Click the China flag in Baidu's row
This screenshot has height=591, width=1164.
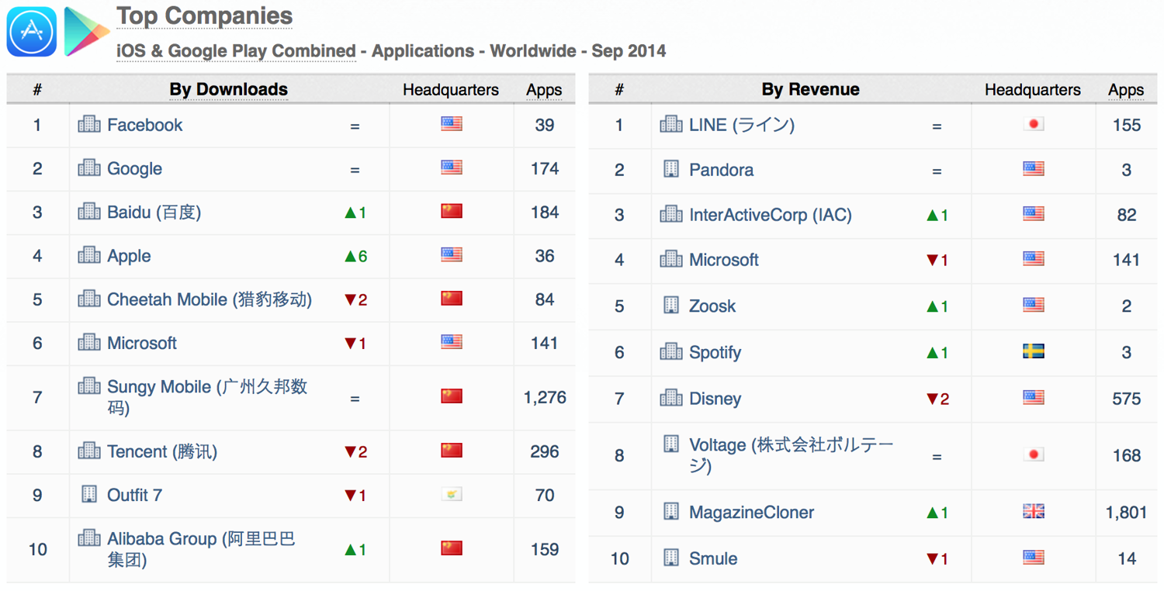click(452, 211)
